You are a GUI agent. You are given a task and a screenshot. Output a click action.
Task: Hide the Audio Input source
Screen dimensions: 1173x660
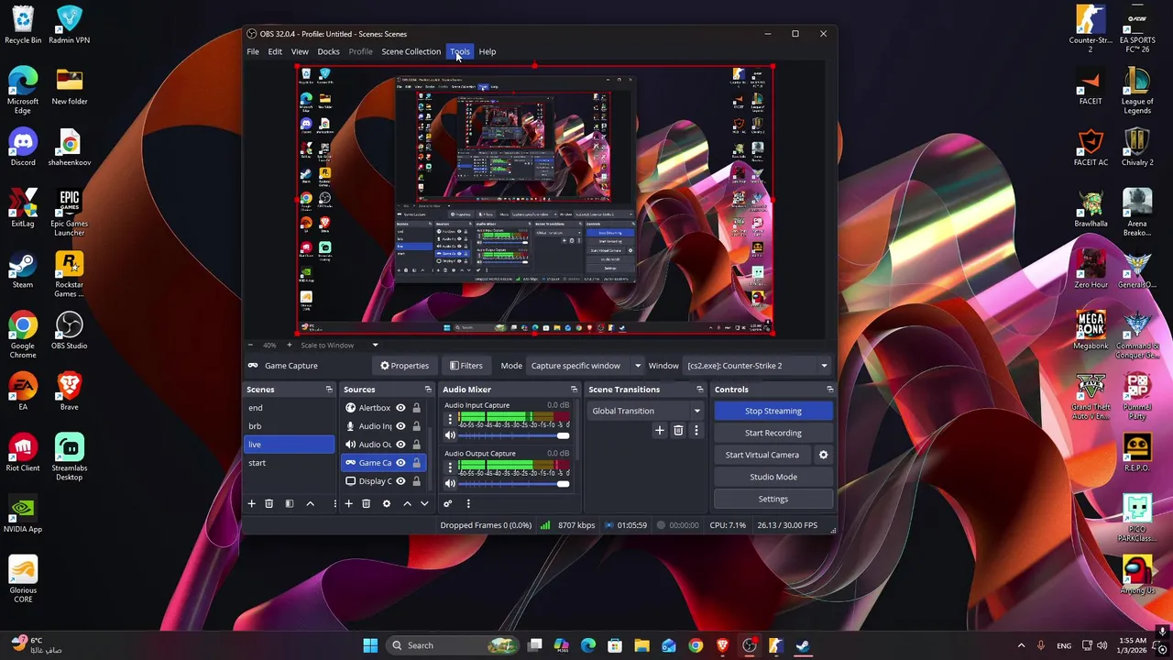[x=400, y=426]
